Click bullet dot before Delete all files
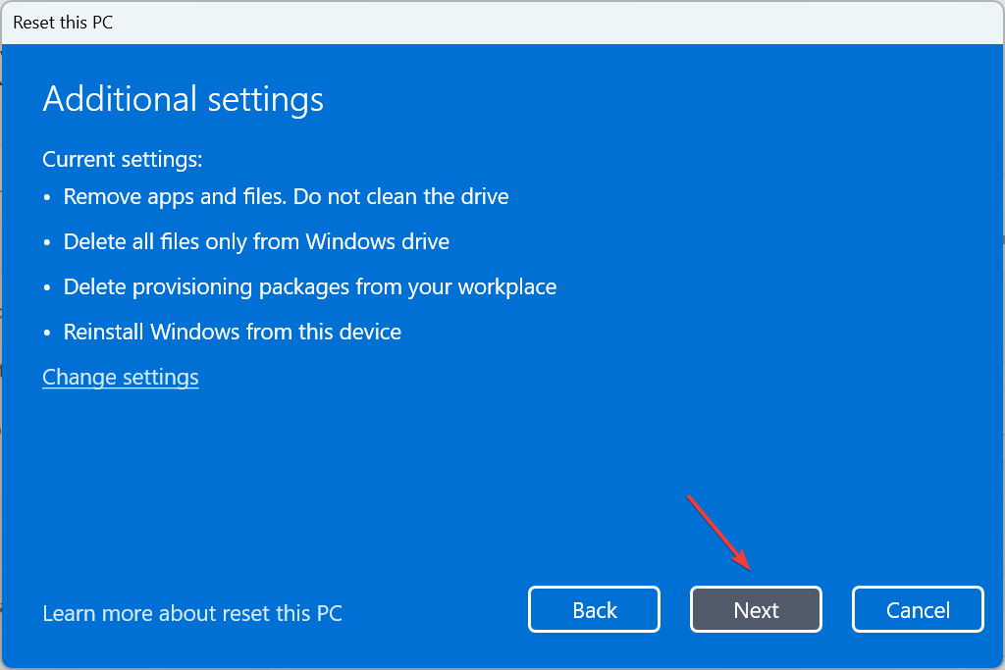 point(47,243)
